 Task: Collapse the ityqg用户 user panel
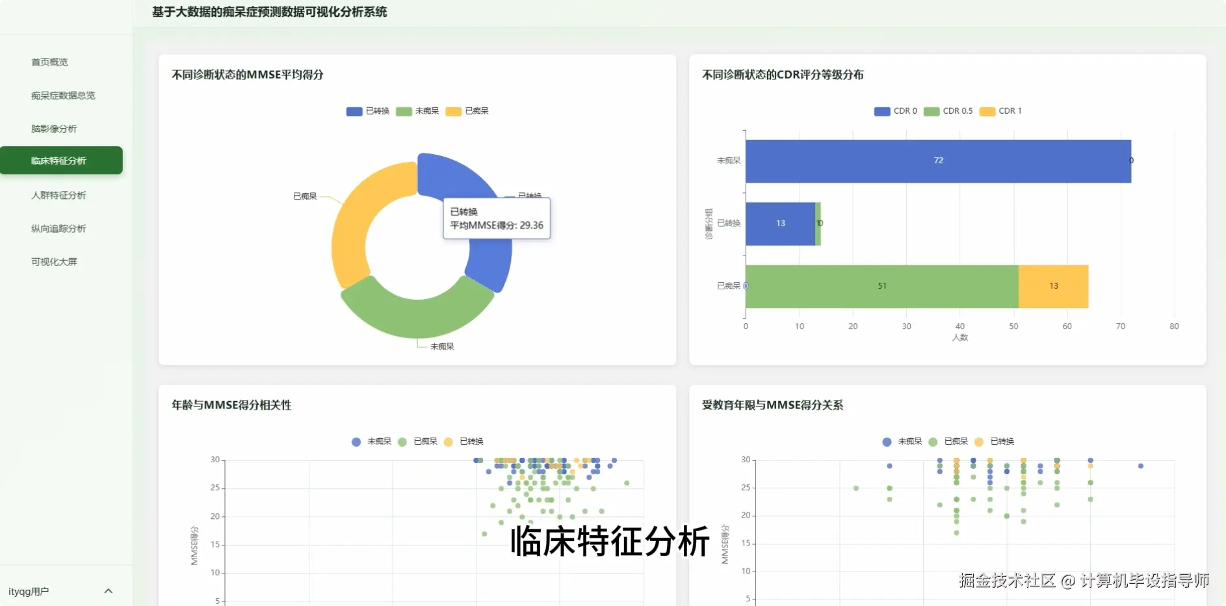108,590
